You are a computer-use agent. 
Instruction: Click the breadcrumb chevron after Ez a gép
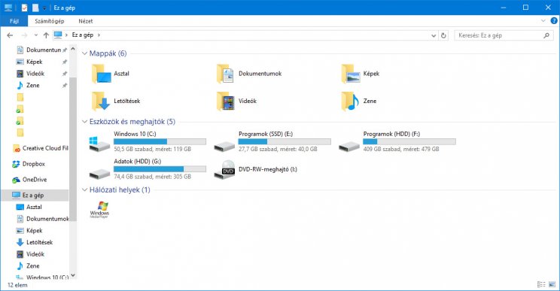click(x=99, y=35)
